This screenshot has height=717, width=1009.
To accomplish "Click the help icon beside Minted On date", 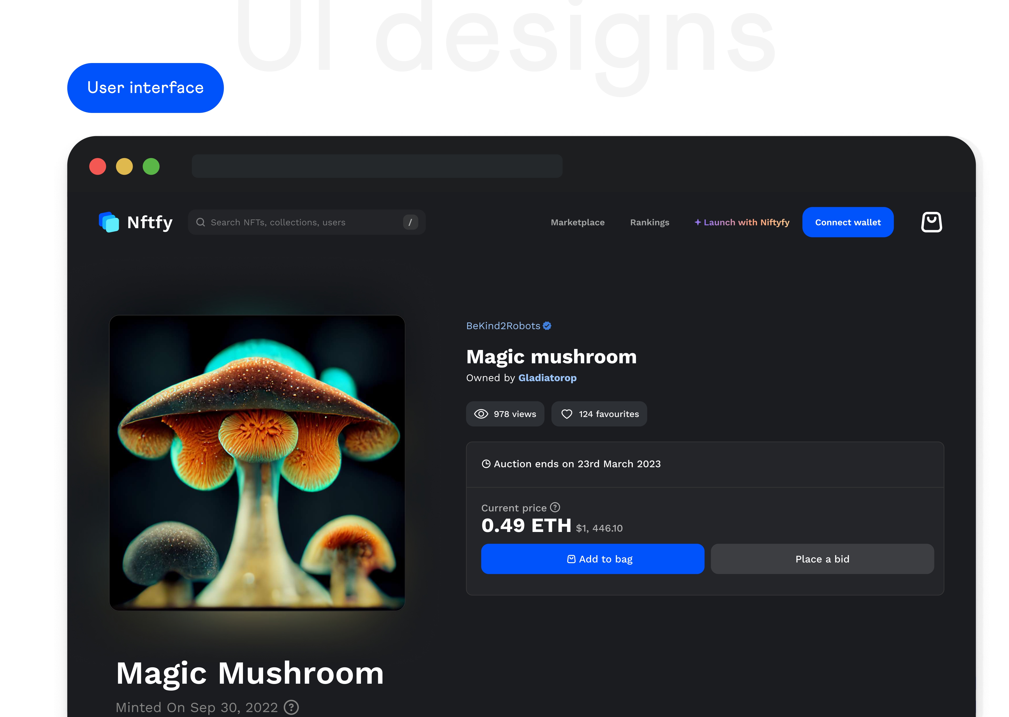I will coord(291,707).
